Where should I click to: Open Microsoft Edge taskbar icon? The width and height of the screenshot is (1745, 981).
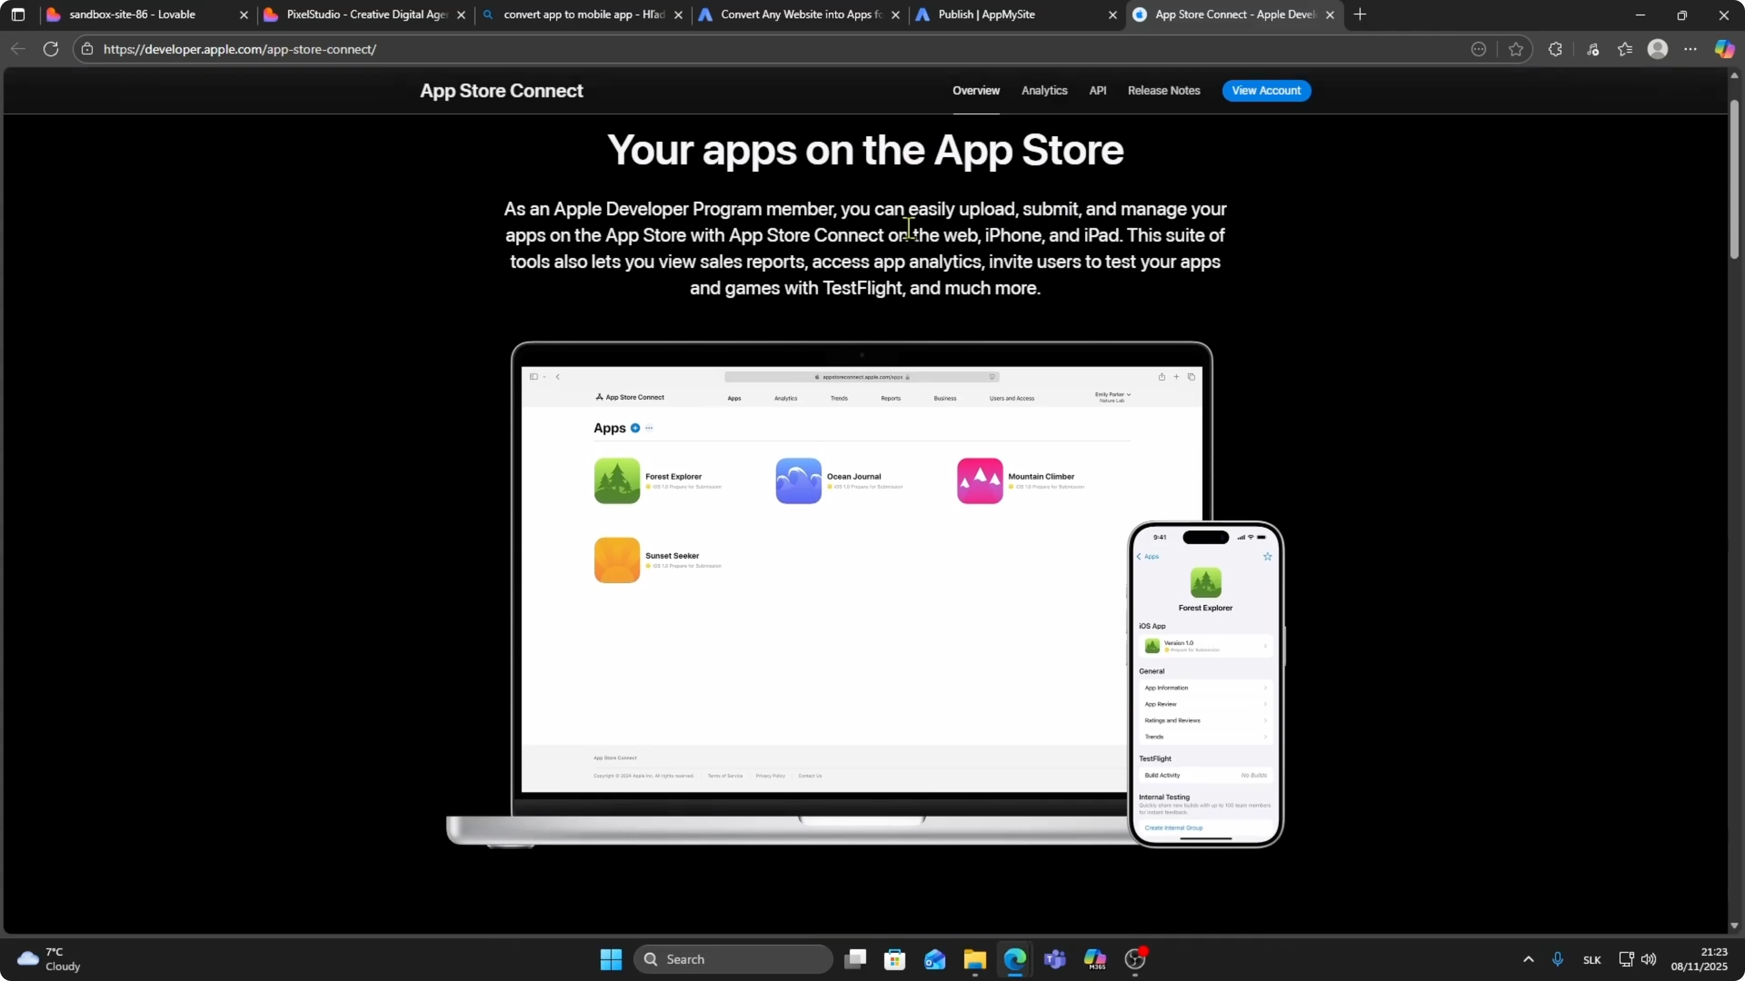1015,959
